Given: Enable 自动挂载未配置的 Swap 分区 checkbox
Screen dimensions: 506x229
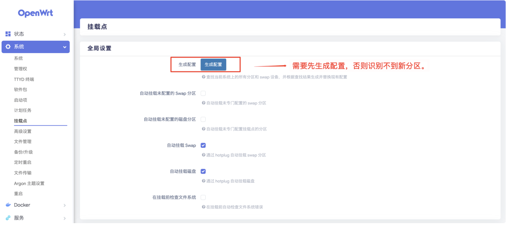Looking at the screenshot, I should (203, 94).
